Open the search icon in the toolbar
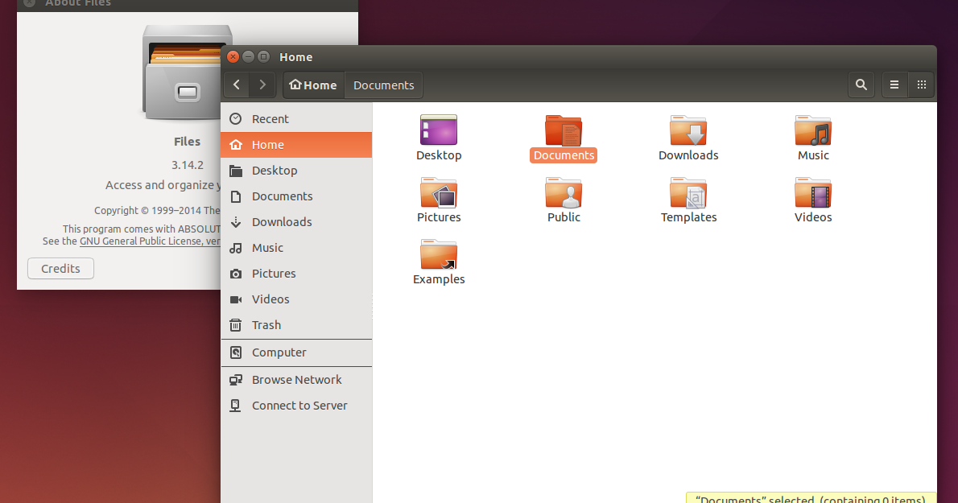The width and height of the screenshot is (958, 503). [x=861, y=85]
